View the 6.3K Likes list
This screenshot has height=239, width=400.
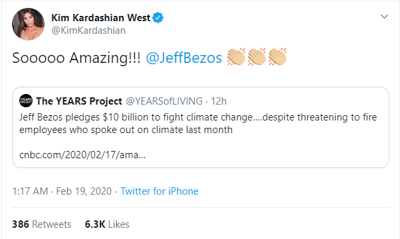[x=107, y=224]
